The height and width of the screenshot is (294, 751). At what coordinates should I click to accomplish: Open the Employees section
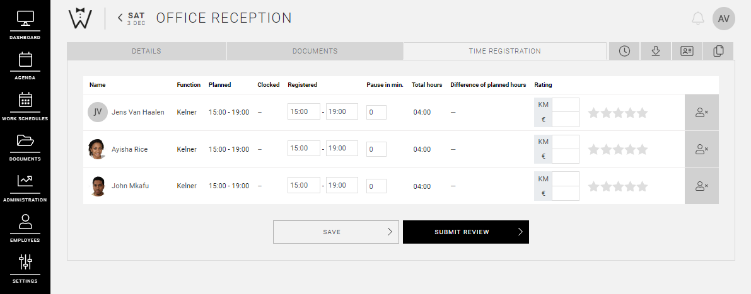(25, 226)
